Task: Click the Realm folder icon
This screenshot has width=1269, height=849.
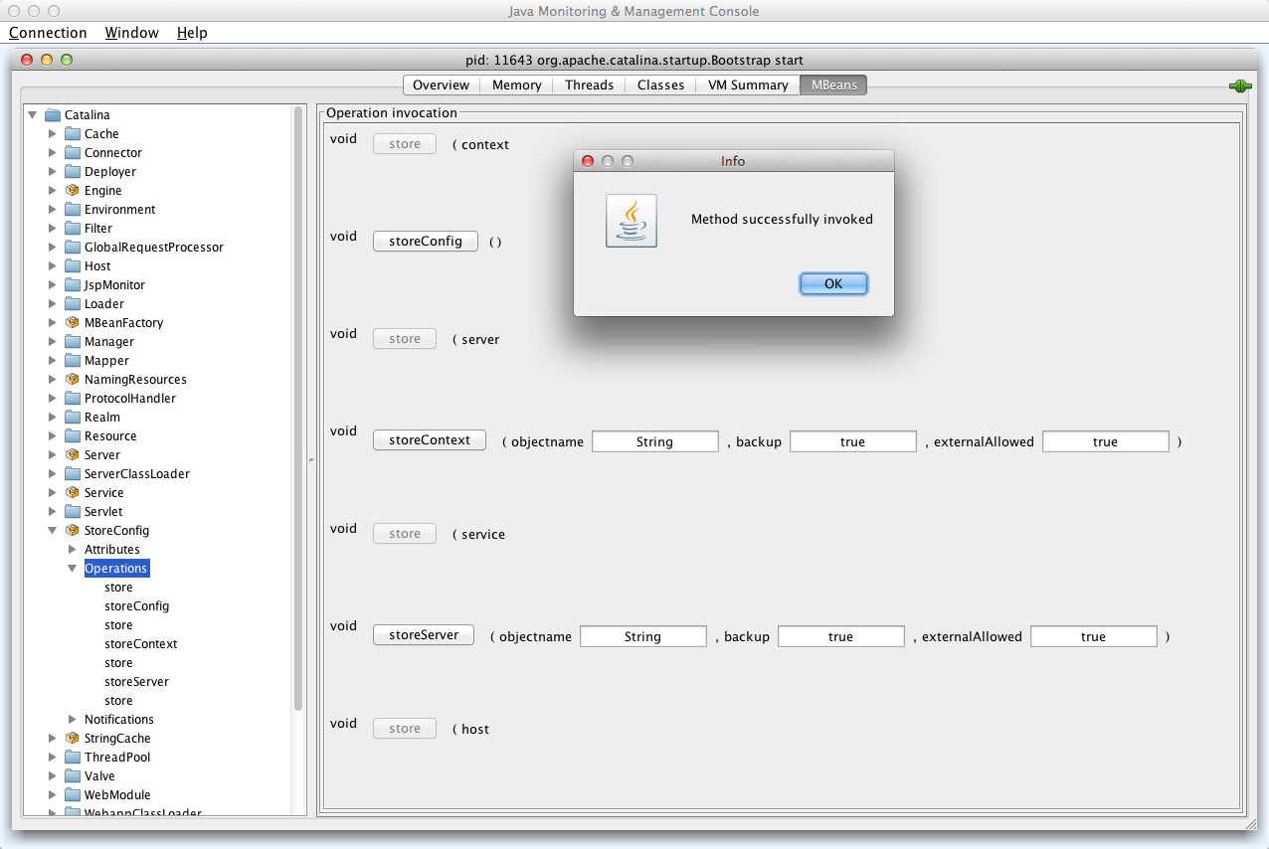Action: 73,418
